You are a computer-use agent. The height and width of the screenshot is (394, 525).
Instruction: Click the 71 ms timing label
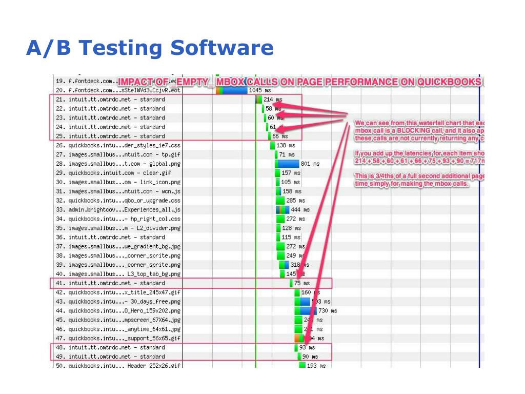(287, 154)
